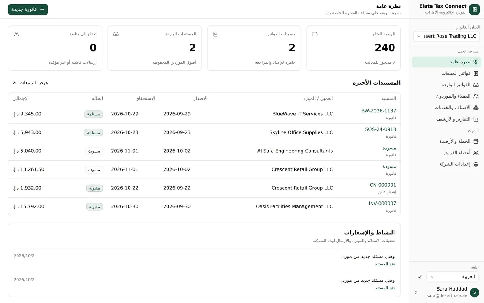The width and height of the screenshot is (484, 303).
Task: Open invoice INV-000007
Action: click(382, 203)
